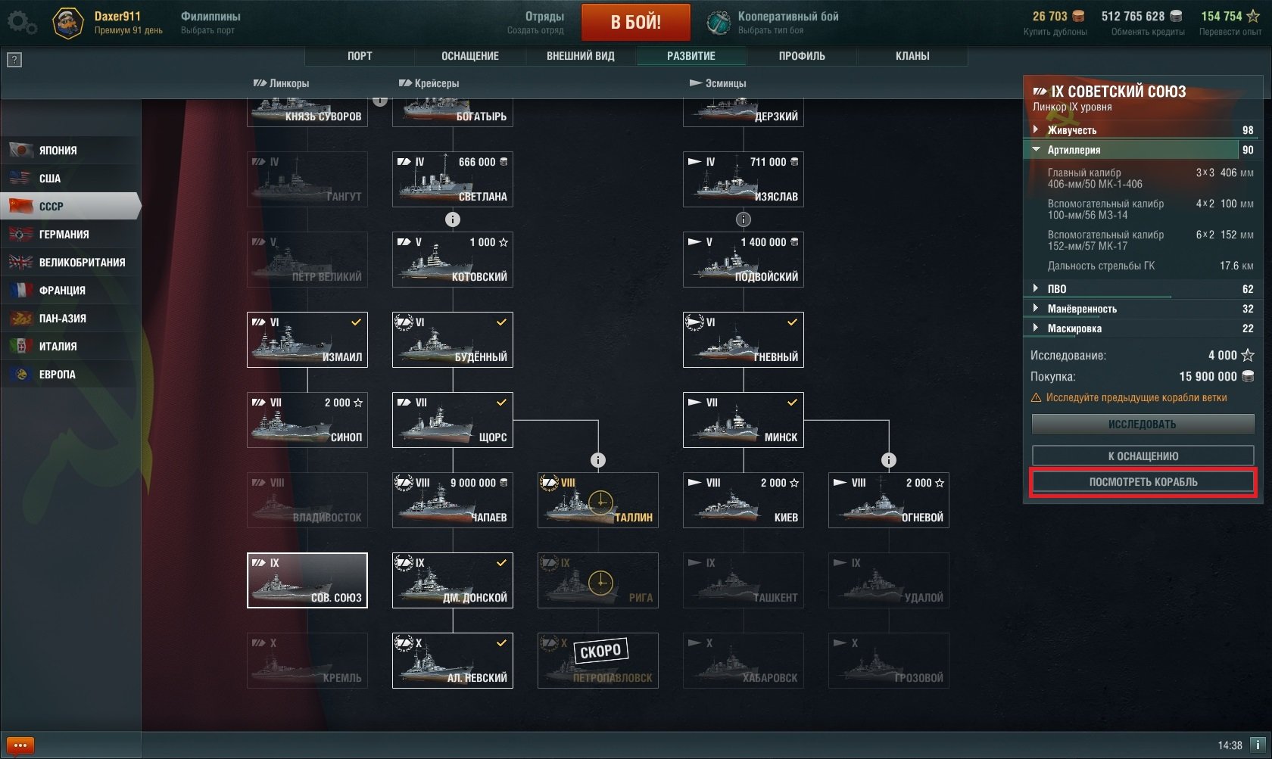Click the doubloons coin icon
This screenshot has height=759, width=1272.
[1079, 16]
